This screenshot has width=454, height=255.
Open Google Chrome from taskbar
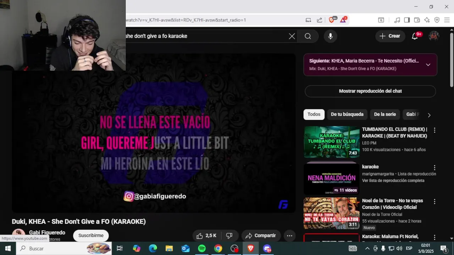[218, 249]
